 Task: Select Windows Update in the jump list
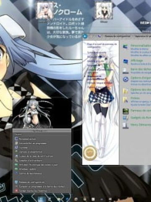coord(27,169)
